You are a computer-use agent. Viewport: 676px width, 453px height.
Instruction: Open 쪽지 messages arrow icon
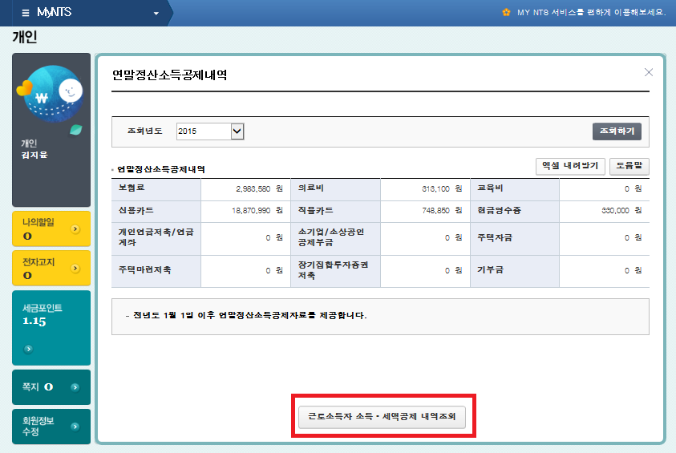click(x=75, y=387)
